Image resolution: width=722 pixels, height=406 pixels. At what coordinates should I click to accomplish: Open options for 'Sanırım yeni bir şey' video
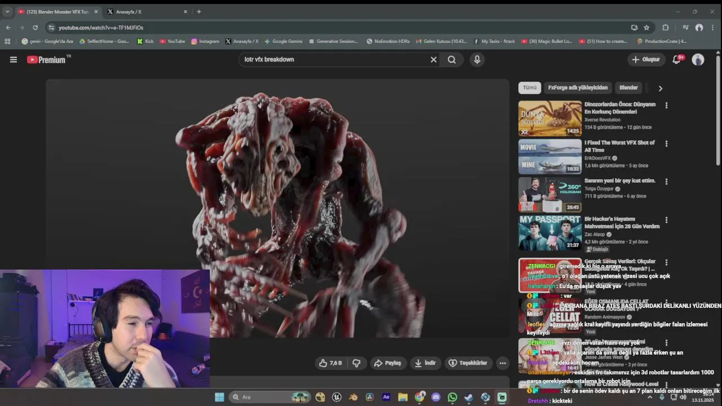666,182
